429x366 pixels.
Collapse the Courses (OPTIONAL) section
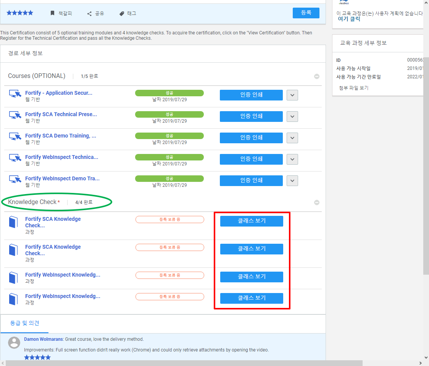click(x=317, y=76)
